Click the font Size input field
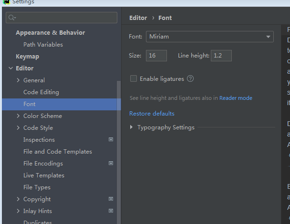The image size is (290, 224). [x=156, y=56]
